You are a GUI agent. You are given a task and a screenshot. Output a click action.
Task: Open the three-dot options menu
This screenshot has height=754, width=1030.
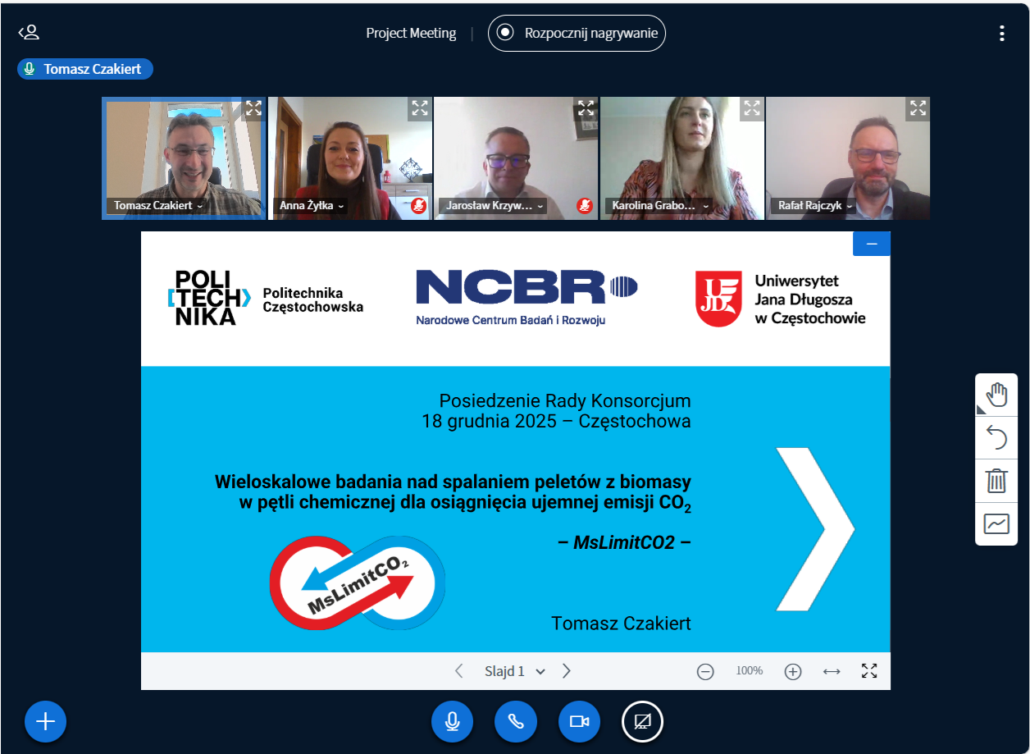tap(1001, 34)
